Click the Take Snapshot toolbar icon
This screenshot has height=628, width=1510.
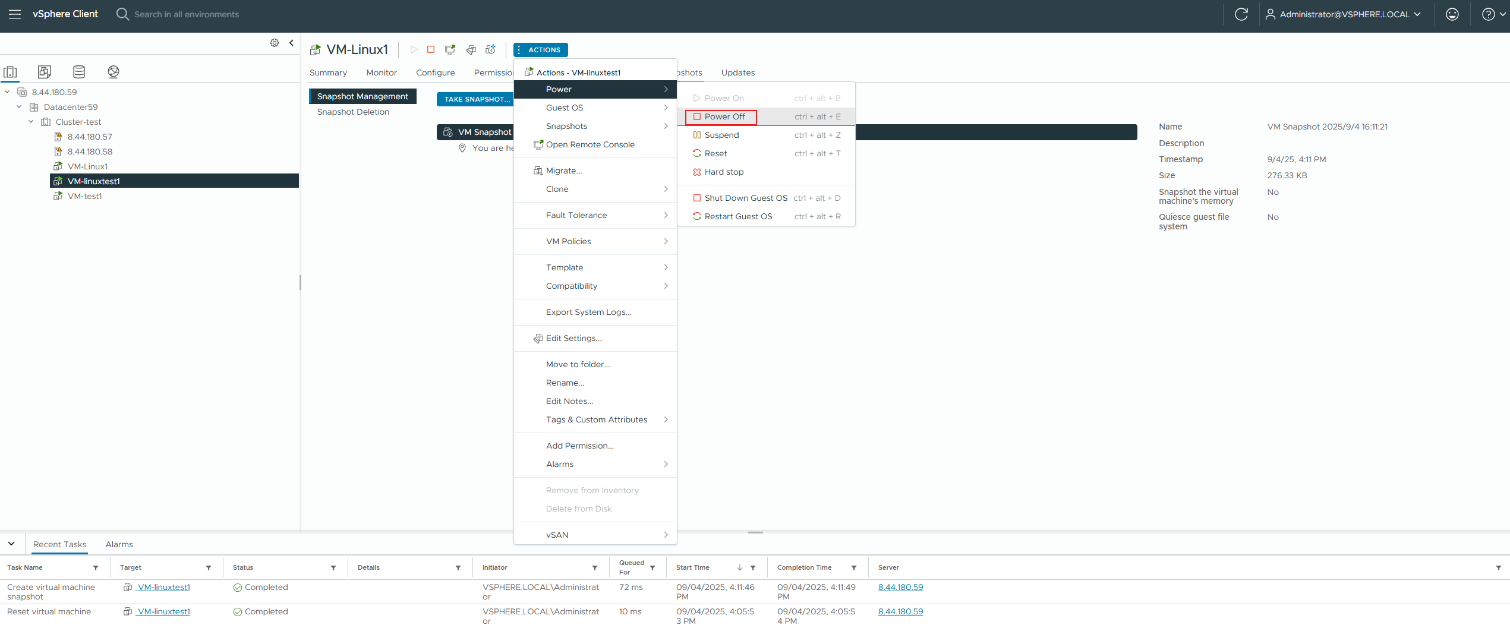click(491, 49)
